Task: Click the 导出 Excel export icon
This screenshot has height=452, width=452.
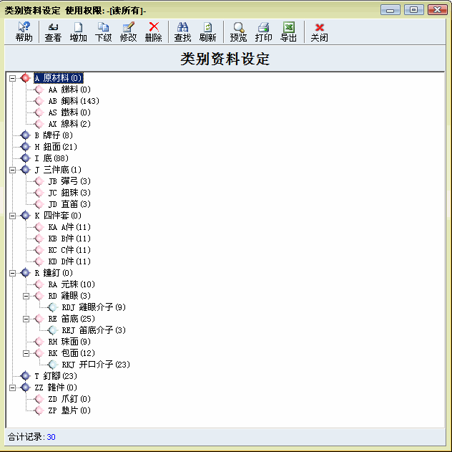Action: 288,32
